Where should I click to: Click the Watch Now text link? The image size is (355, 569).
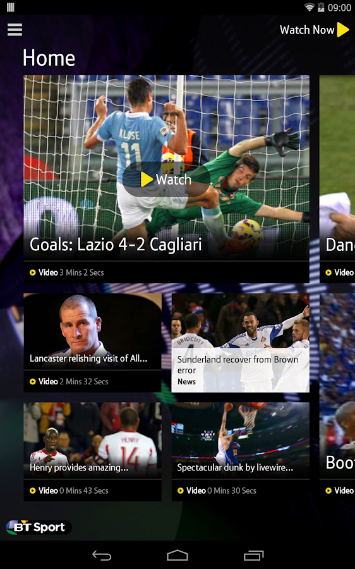click(x=307, y=30)
